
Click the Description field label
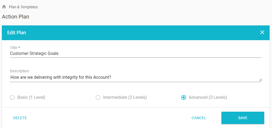pyautogui.click(x=19, y=71)
